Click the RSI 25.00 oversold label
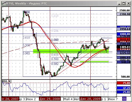 [x=124, y=92]
